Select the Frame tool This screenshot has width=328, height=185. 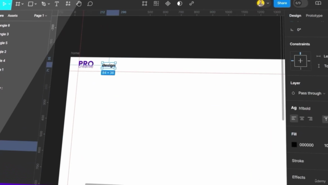tap(18, 4)
